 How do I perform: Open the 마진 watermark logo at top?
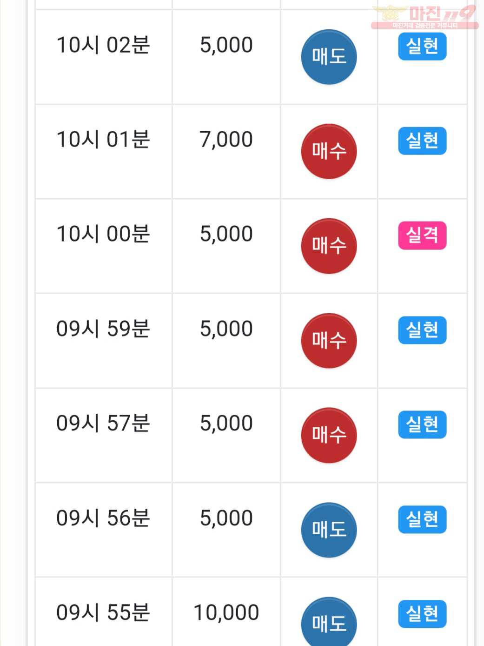(424, 17)
